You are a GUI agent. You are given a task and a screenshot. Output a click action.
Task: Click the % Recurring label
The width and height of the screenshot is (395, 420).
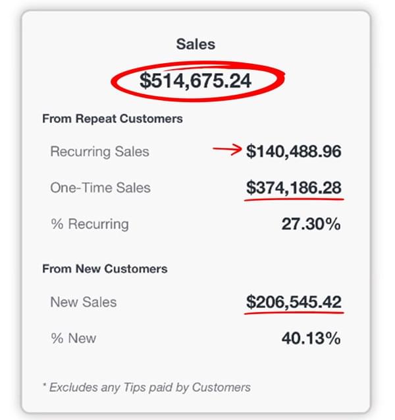point(89,224)
